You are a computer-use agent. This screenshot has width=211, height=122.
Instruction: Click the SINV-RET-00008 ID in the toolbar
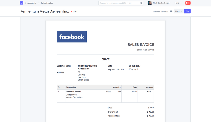[x=160, y=11]
